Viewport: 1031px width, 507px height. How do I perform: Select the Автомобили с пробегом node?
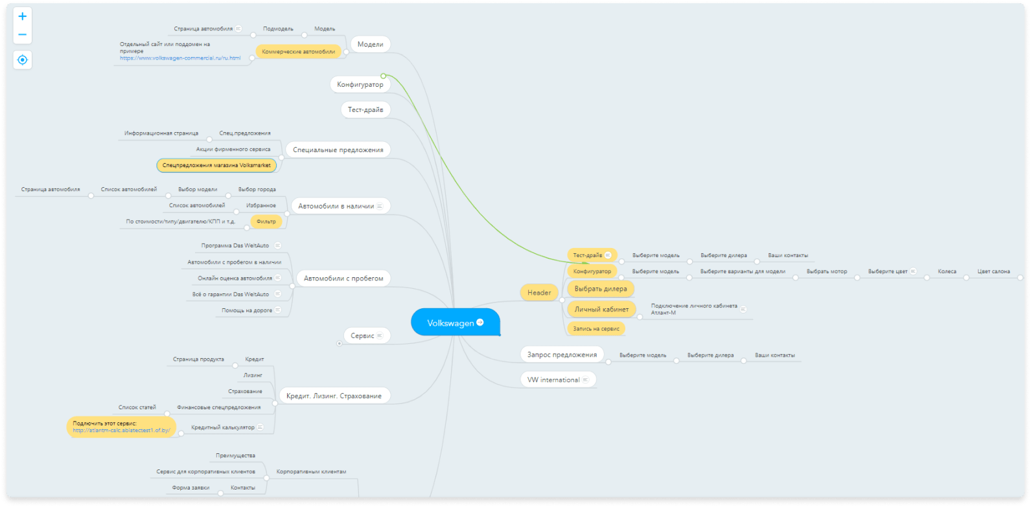click(x=343, y=278)
